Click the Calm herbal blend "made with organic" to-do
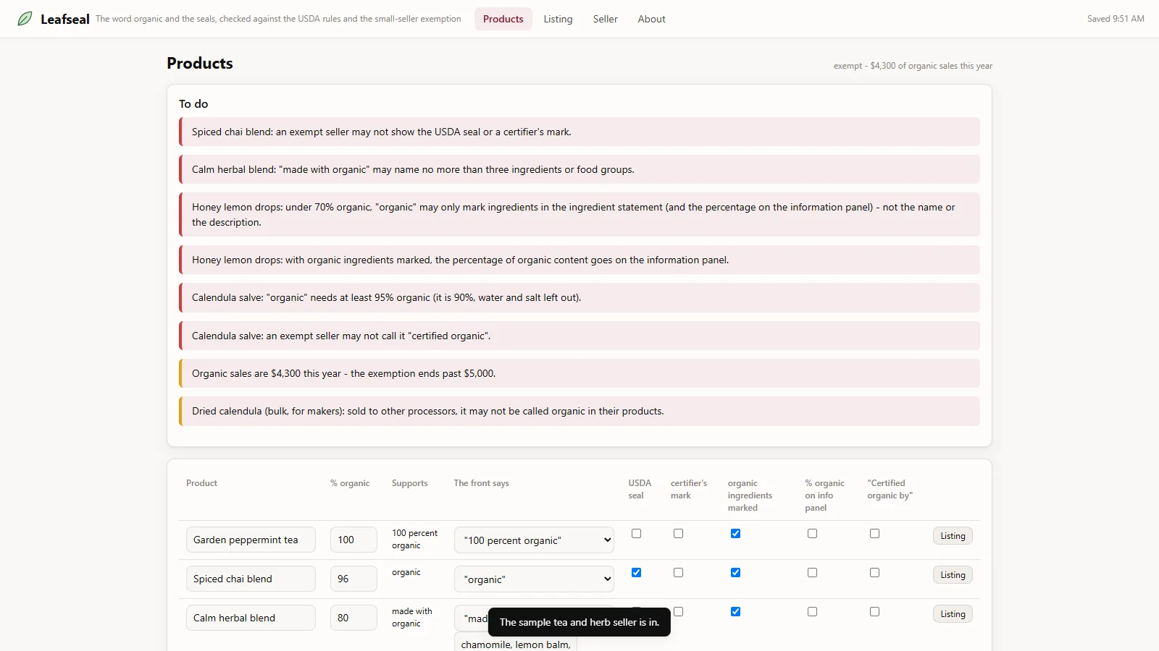Viewport: 1159px width, 651px height. tap(579, 169)
